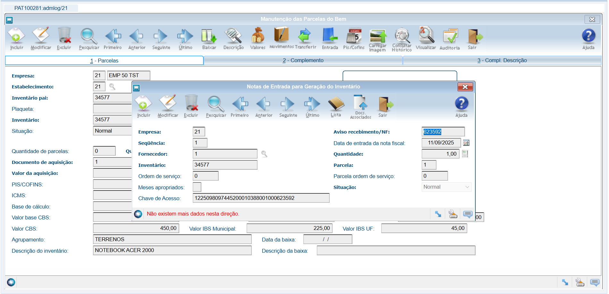This screenshot has height=294, width=609.
Task: Click Excluir trash icon in main toolbar
Action: coord(64,39)
